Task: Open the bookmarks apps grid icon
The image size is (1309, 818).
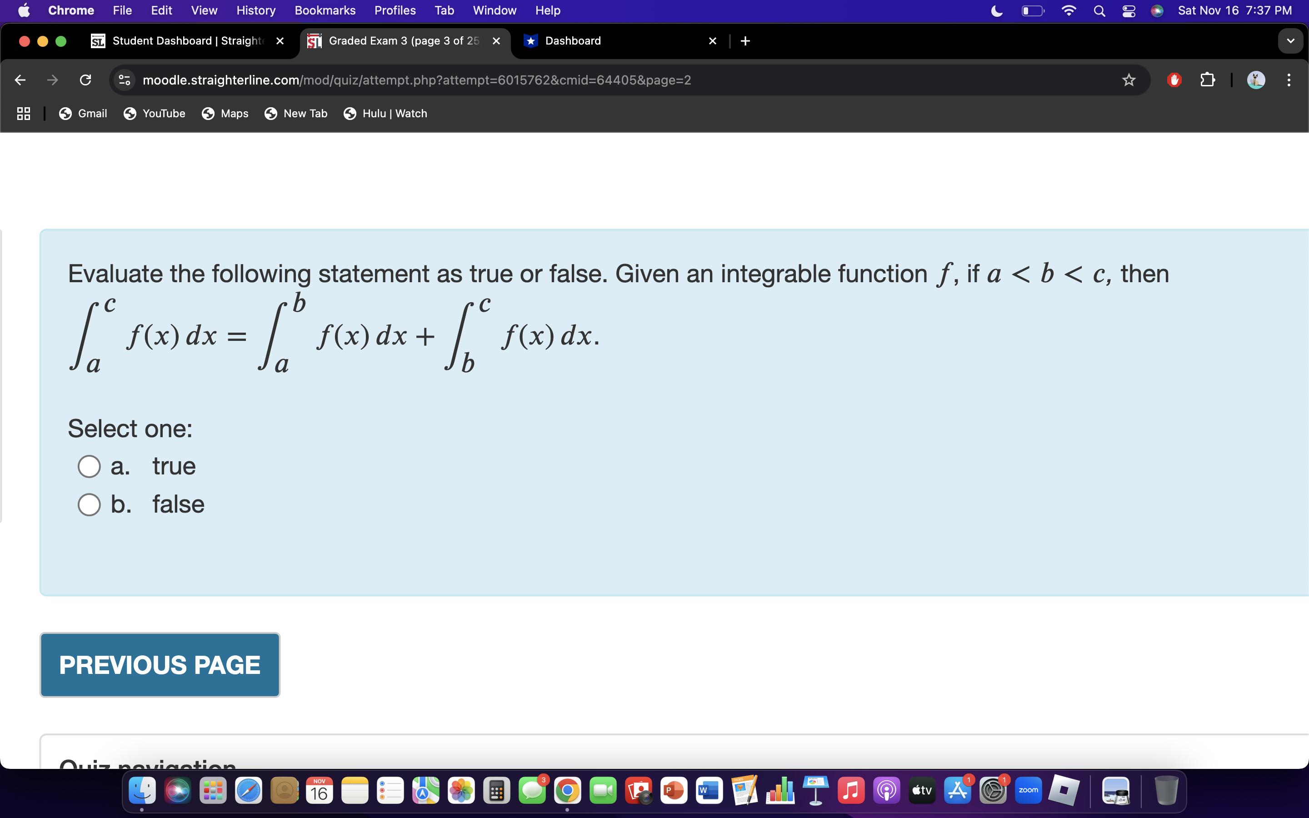Action: [x=23, y=114]
